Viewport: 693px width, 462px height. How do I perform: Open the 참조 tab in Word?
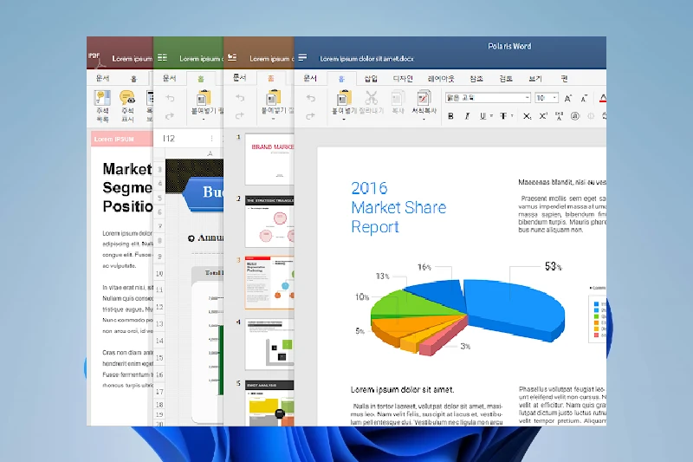point(476,79)
